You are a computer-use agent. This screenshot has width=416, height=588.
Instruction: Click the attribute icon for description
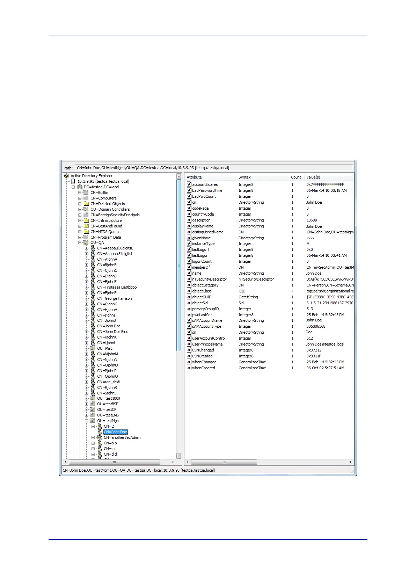tap(189, 220)
